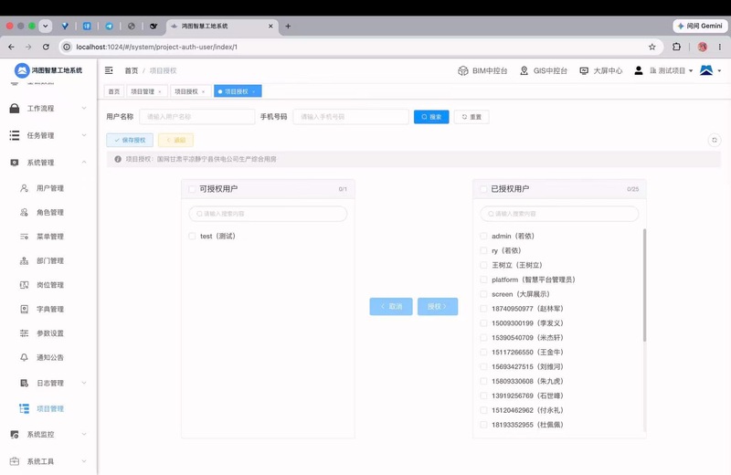Expand the 工作流程 menu chevron
The image size is (731, 475).
tap(84, 108)
